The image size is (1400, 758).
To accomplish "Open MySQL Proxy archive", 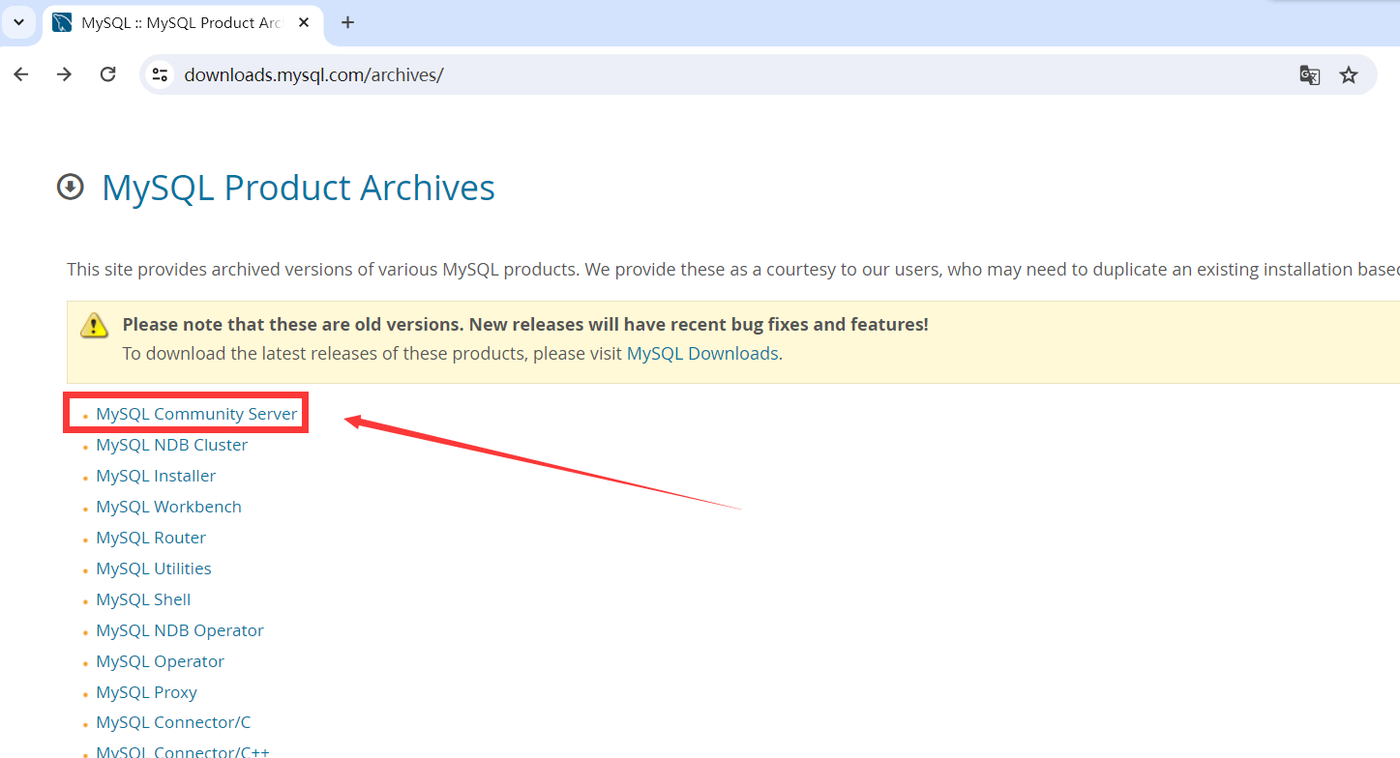I will [x=146, y=692].
